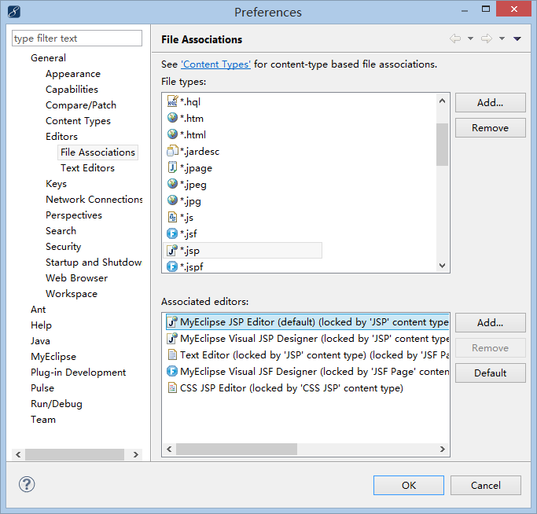Open the Search preferences page
The height and width of the screenshot is (514, 537).
61,231
